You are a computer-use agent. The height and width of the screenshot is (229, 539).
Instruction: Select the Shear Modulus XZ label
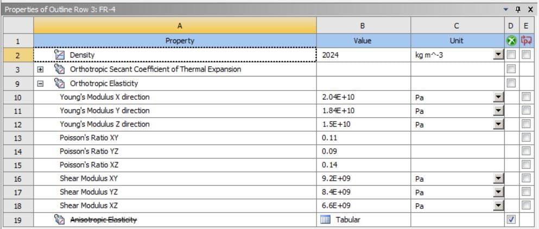click(88, 206)
